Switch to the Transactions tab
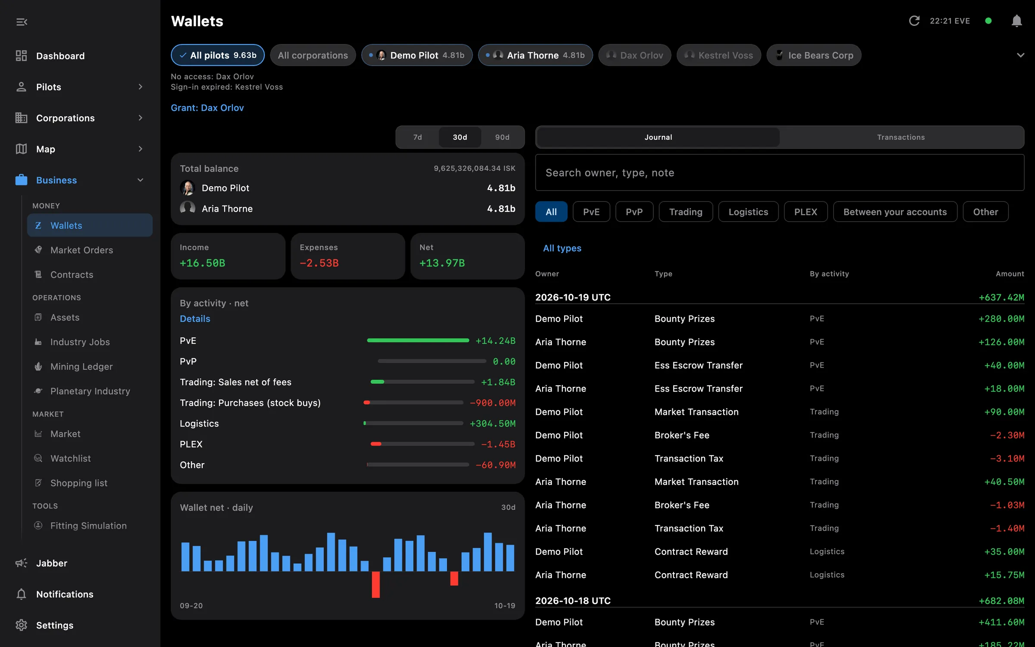Viewport: 1035px width, 647px height. point(901,137)
